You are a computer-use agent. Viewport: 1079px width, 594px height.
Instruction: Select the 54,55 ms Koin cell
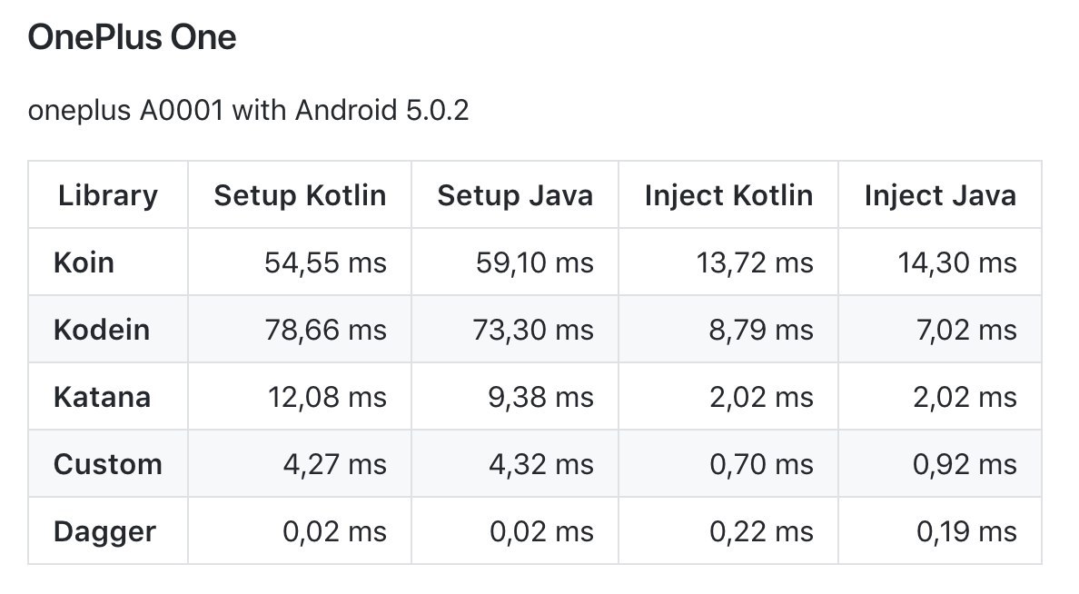coord(325,262)
